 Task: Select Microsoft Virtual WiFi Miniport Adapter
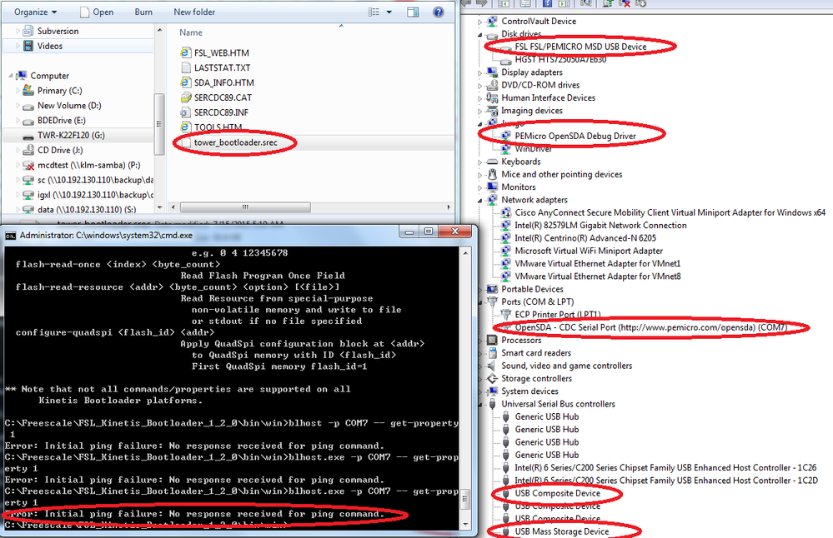(589, 251)
